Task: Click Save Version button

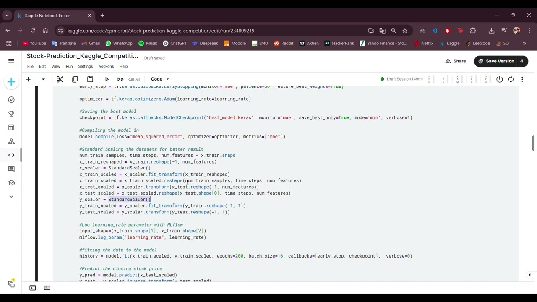Action: 495,61
